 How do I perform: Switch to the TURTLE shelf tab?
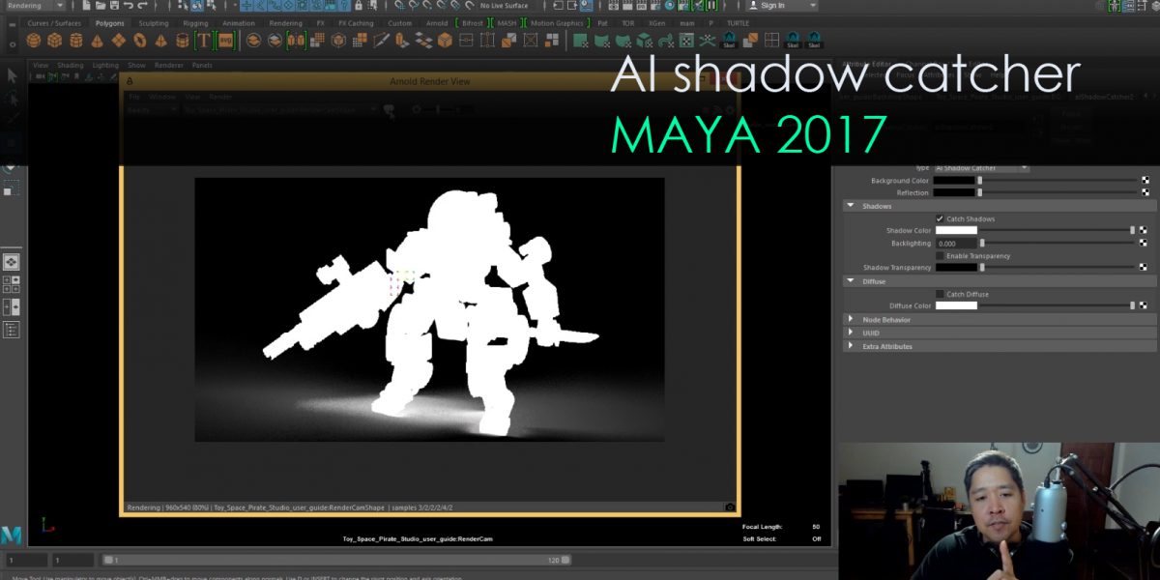[x=738, y=23]
